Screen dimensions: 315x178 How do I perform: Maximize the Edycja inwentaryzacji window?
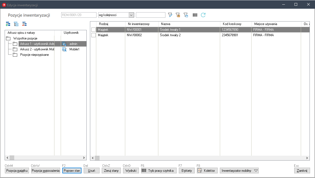pyautogui.click(x=296, y=4)
